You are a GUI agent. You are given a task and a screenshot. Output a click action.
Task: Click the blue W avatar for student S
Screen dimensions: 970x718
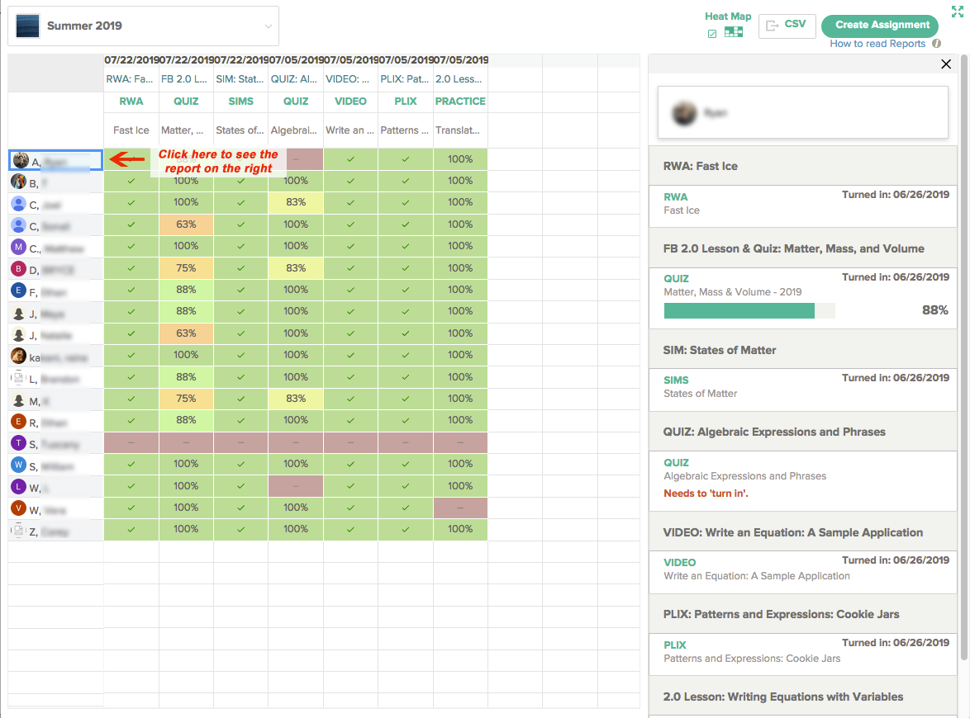18,465
